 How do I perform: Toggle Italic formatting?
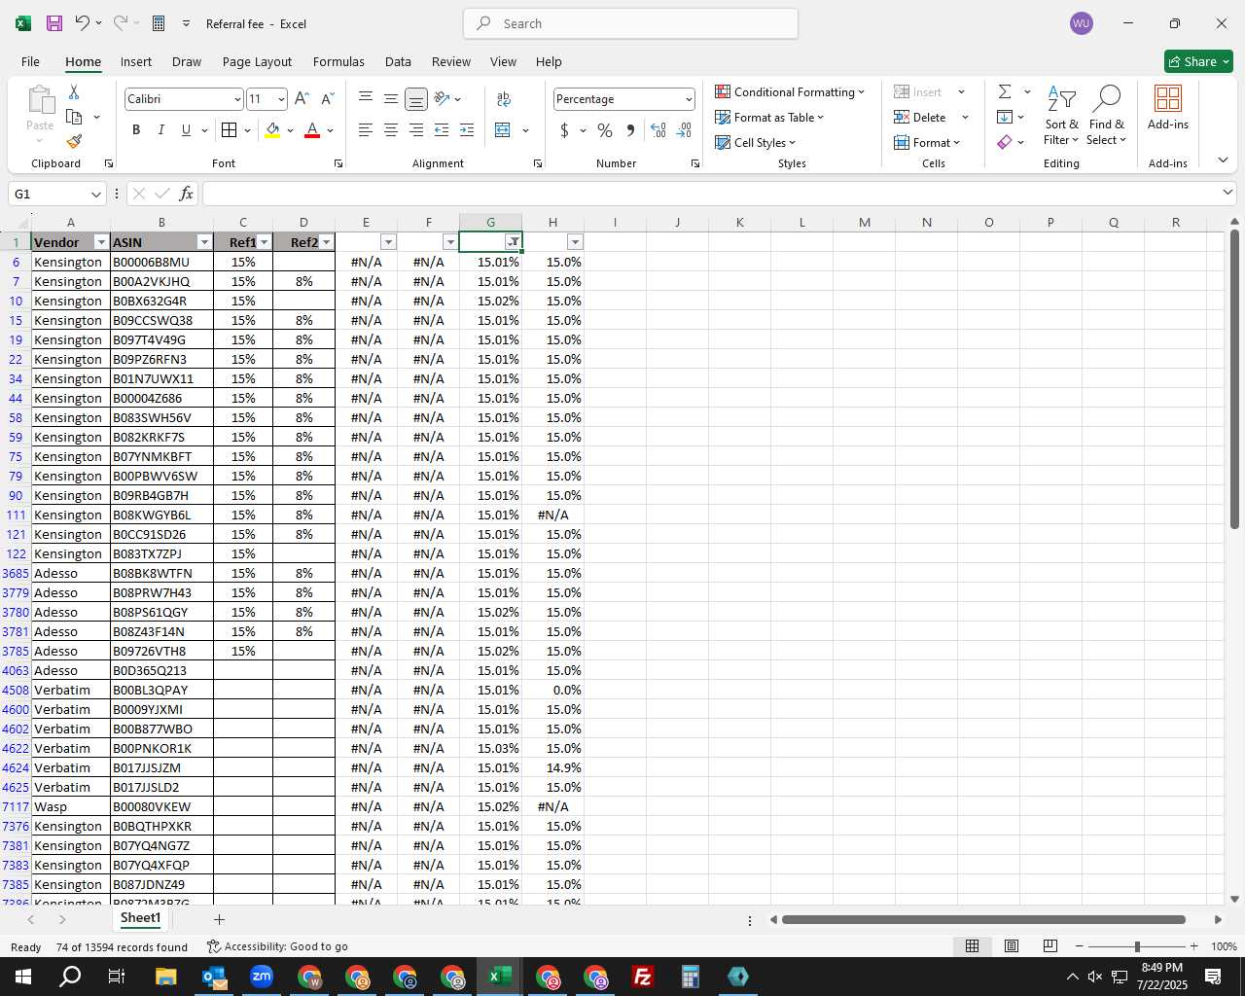(160, 130)
